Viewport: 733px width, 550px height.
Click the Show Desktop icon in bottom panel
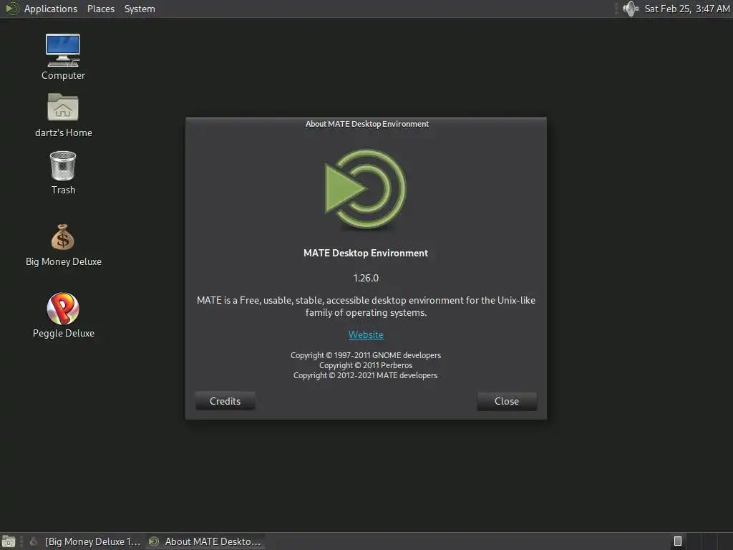coord(9,541)
